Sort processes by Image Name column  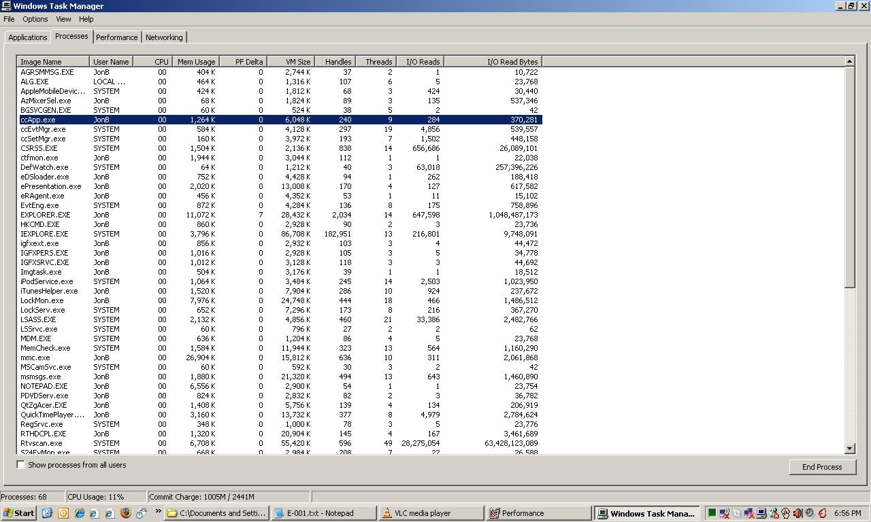point(53,62)
